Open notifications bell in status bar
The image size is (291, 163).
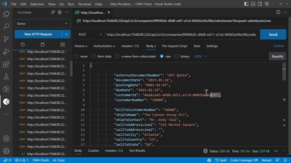285,160
